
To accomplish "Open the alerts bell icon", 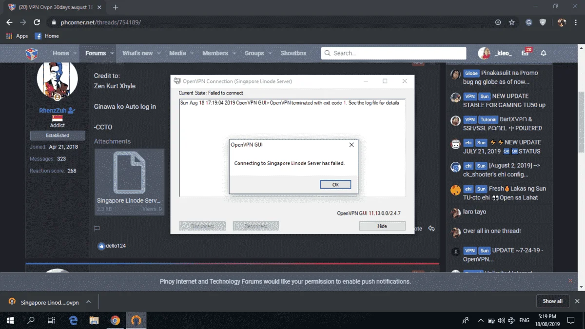I will click(x=544, y=53).
